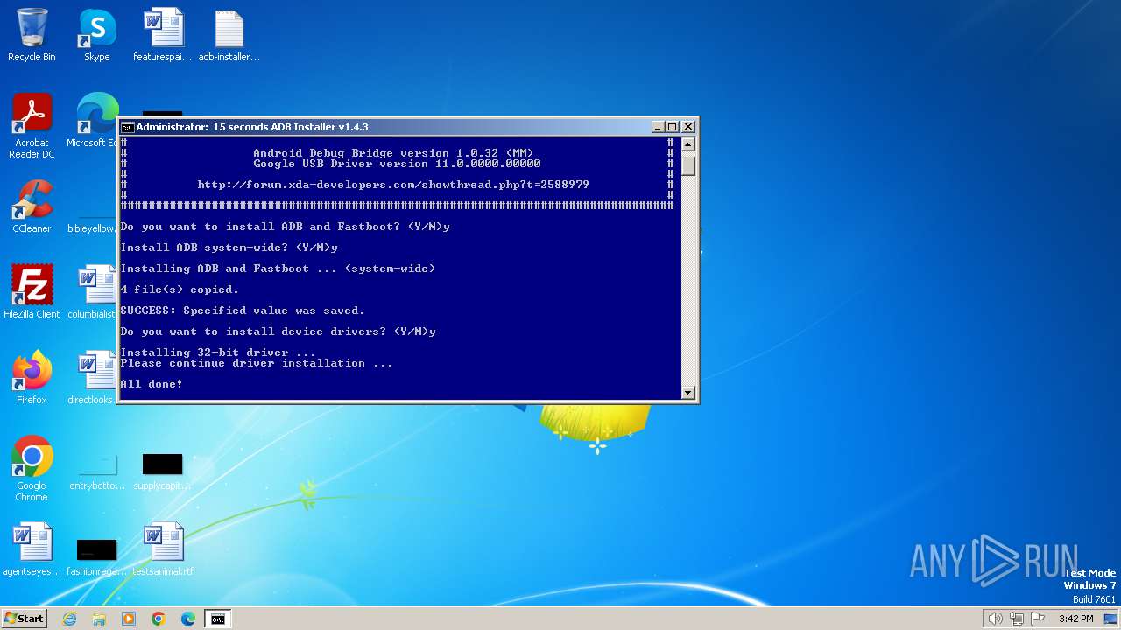Screen dimensions: 1121x630
Task: Open Edge from the taskbar
Action: [188, 619]
